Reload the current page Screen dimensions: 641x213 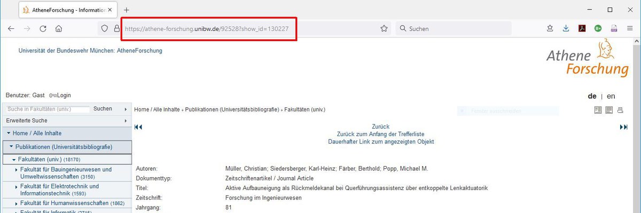pyautogui.click(x=43, y=29)
